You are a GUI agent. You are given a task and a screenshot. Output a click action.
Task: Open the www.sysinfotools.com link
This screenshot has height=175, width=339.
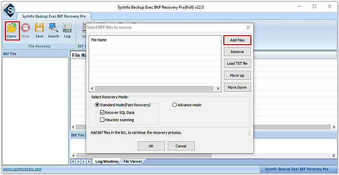[22, 169]
